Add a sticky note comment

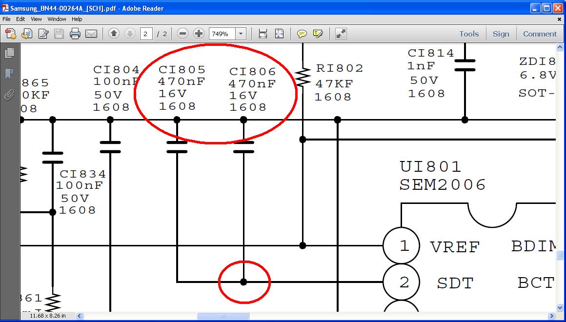(x=302, y=34)
